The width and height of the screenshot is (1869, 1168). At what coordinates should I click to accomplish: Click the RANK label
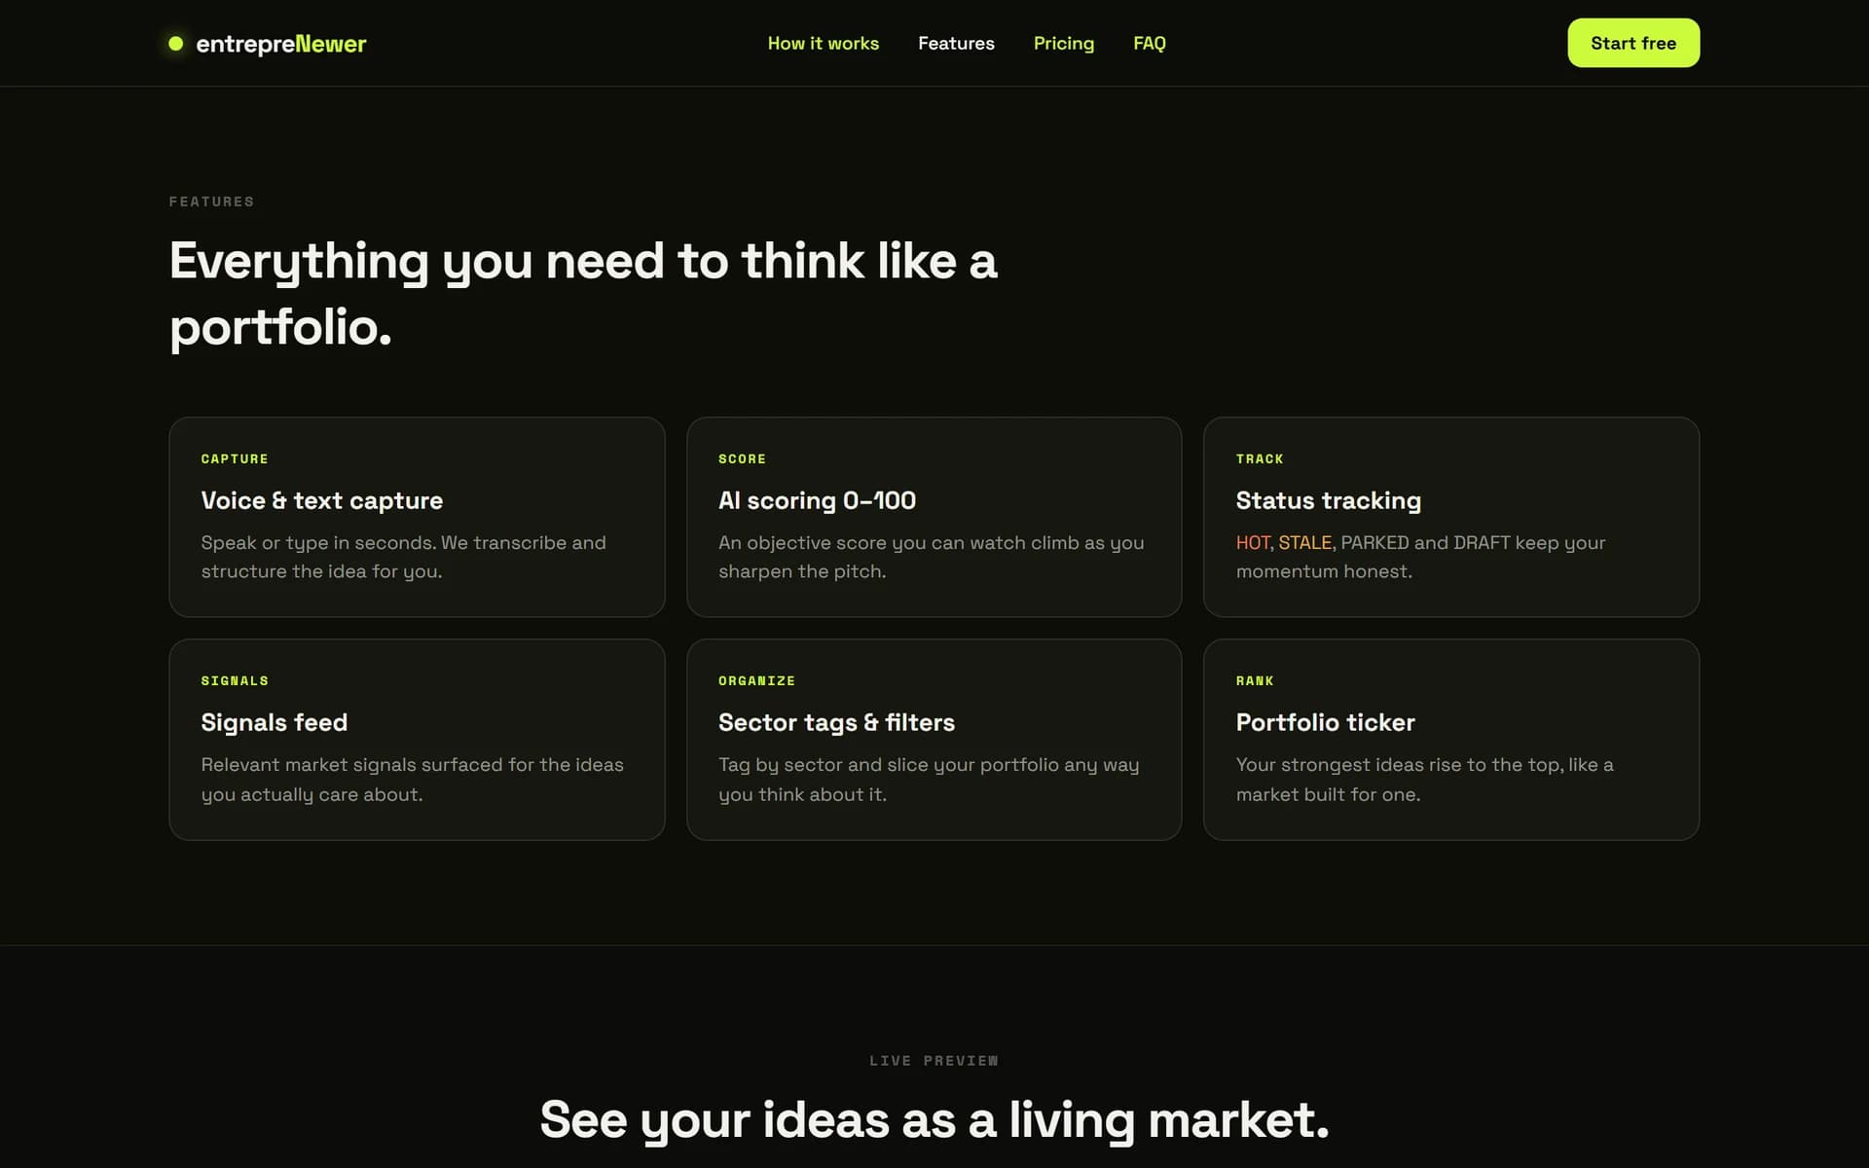click(x=1255, y=680)
